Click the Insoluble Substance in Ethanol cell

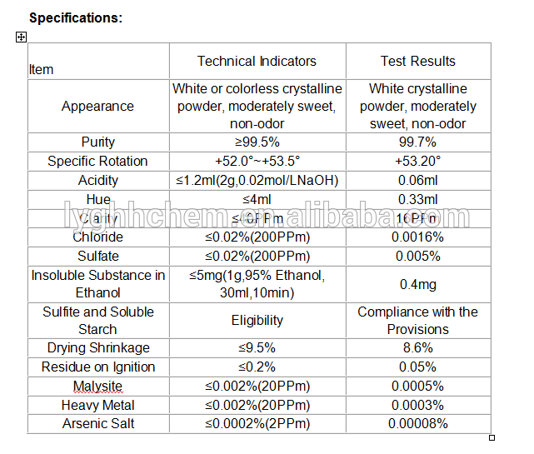point(97,283)
